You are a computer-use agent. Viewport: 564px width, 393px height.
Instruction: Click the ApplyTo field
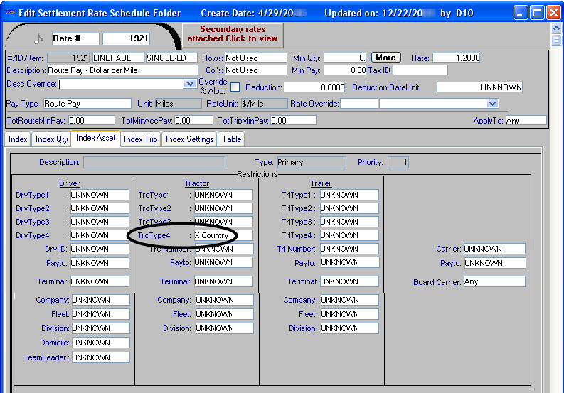[526, 120]
